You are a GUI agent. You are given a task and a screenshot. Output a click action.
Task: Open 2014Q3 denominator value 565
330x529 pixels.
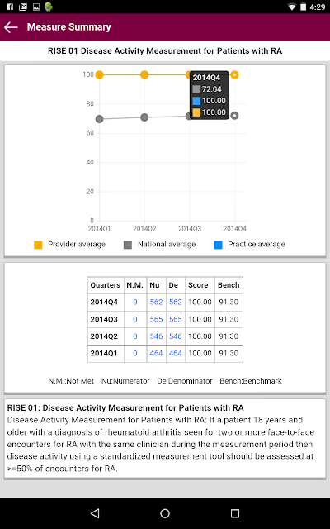pyautogui.click(x=176, y=319)
